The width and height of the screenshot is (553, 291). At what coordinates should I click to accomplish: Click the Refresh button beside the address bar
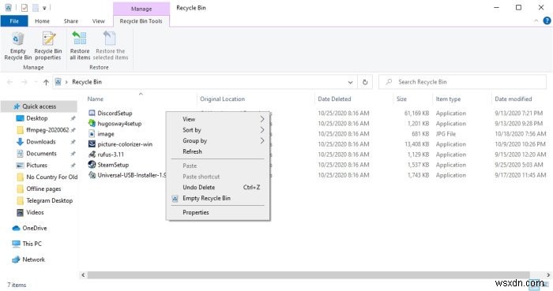click(x=365, y=82)
